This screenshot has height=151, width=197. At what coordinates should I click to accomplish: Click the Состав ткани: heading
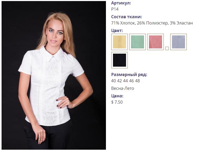coord(127,17)
